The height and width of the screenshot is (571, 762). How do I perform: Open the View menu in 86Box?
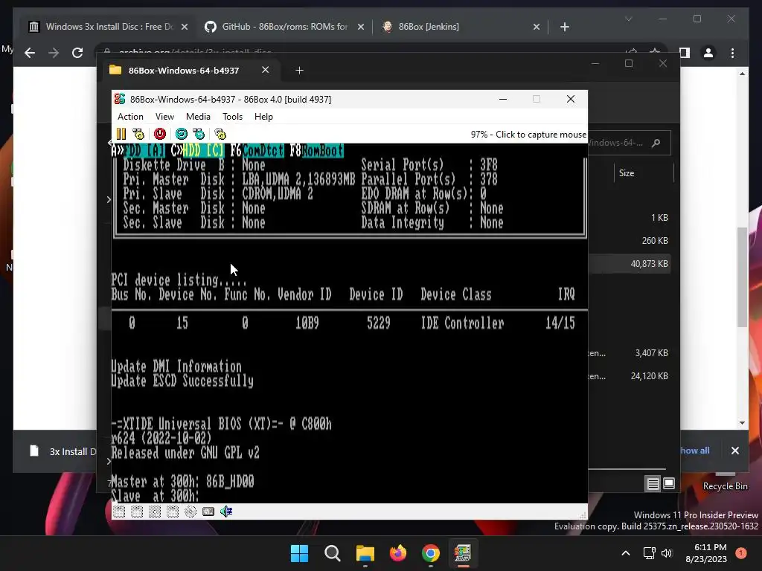pos(164,117)
